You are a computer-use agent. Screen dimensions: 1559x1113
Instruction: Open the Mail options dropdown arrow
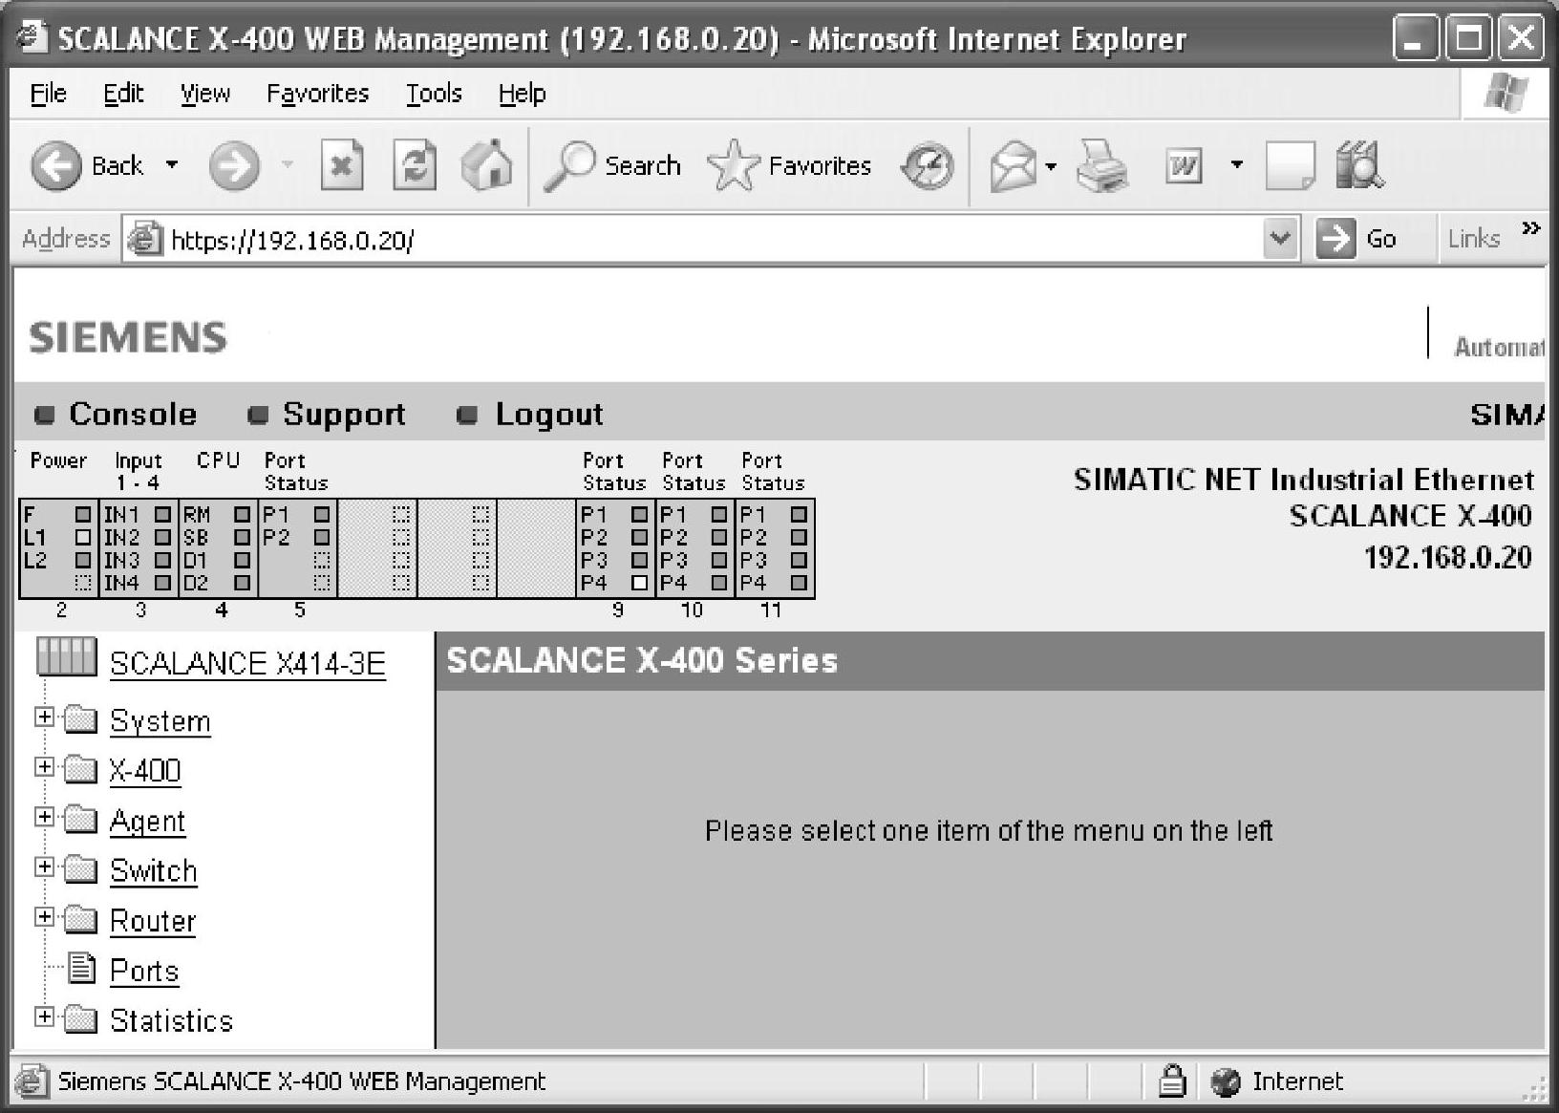point(1051,166)
